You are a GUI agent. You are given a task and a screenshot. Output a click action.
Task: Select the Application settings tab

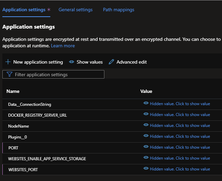coord(24,10)
